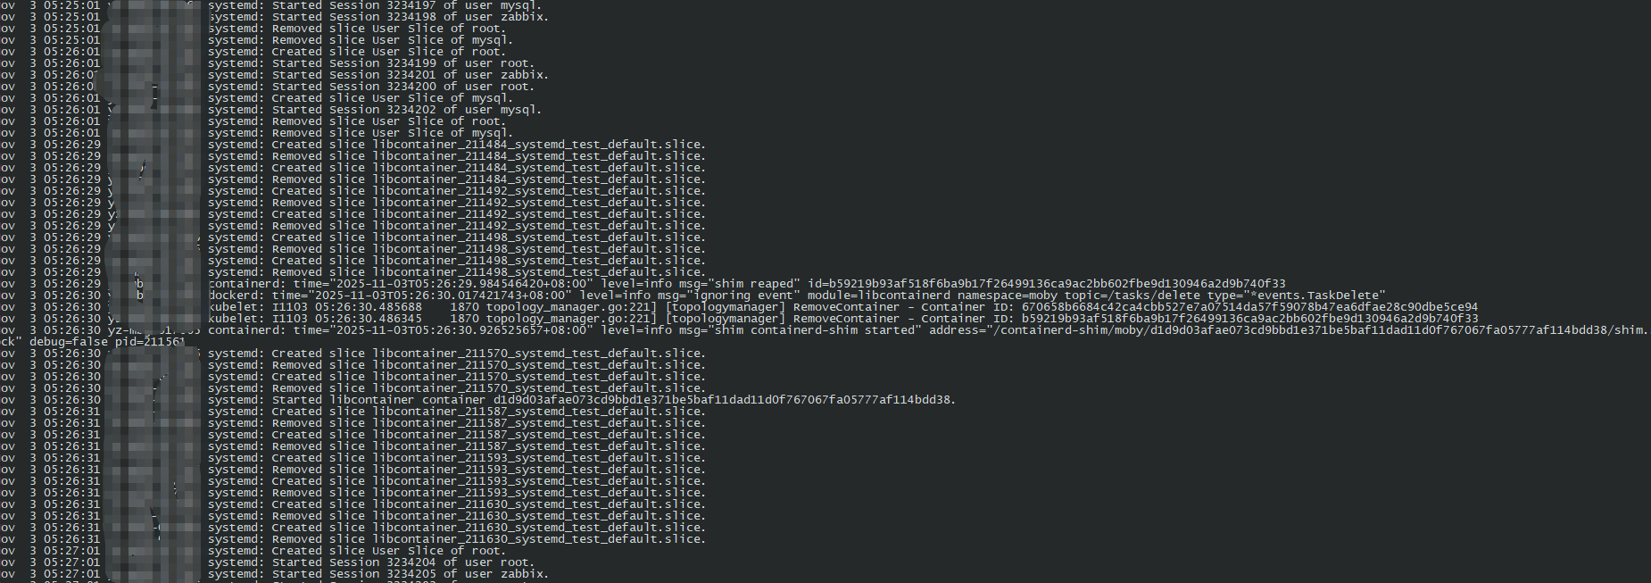The height and width of the screenshot is (583, 1651).
Task: Click the Session 3234197 mysql log line
Action: (375, 5)
